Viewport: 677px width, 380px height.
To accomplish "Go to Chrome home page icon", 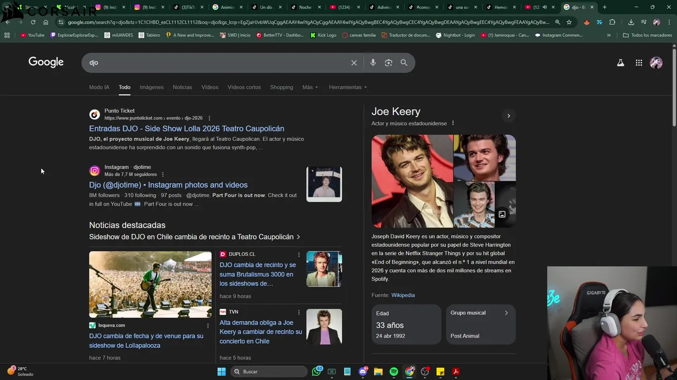I will point(46,22).
